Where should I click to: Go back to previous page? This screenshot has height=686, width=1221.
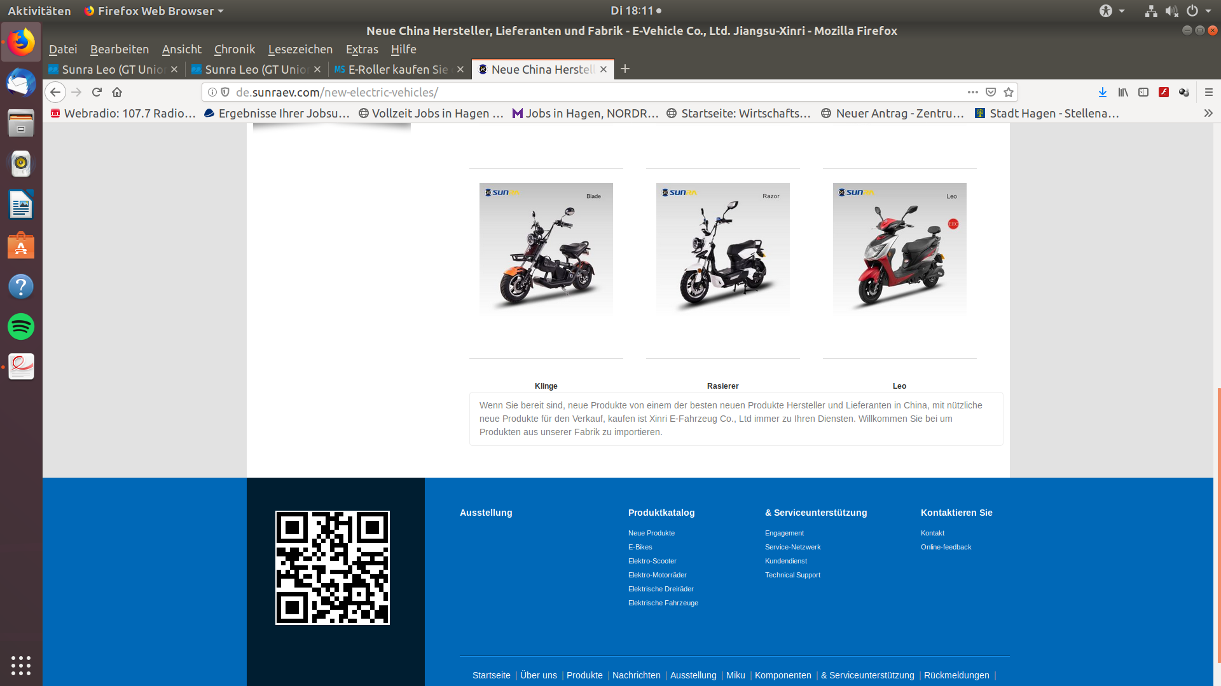point(55,92)
